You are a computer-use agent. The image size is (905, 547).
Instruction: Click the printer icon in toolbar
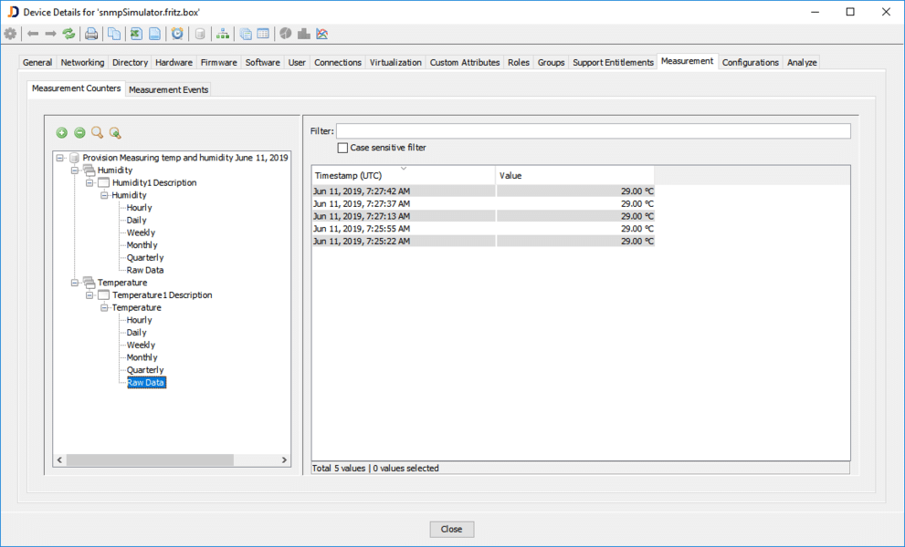click(91, 35)
